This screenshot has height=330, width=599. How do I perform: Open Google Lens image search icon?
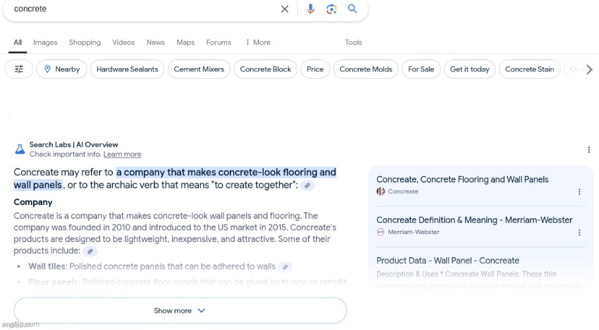click(332, 9)
